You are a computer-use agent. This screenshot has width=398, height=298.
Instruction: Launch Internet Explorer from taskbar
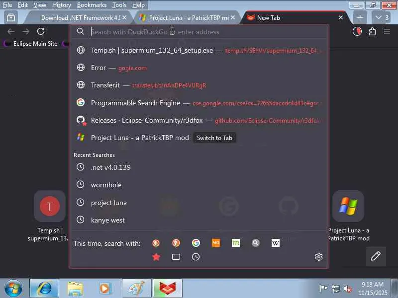point(44,288)
